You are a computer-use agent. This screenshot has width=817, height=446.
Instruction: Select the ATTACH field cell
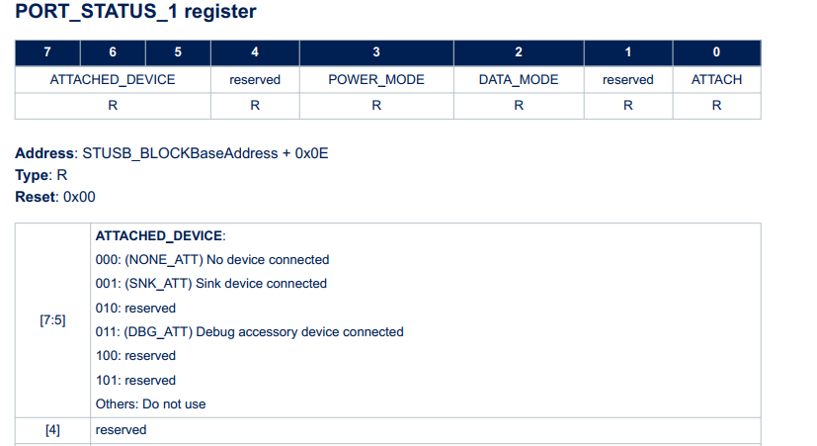(716, 80)
